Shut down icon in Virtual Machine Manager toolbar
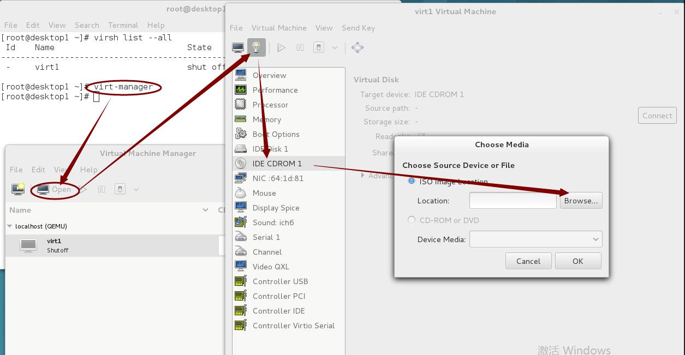685x355 pixels. [120, 189]
